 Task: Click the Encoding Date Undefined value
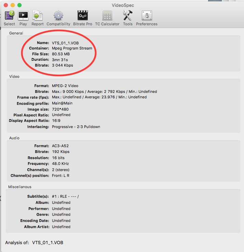tap(61, 221)
